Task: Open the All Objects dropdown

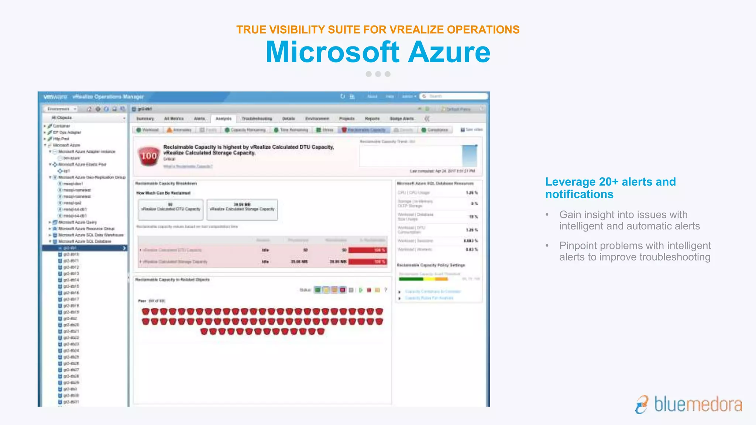Action: coord(85,118)
